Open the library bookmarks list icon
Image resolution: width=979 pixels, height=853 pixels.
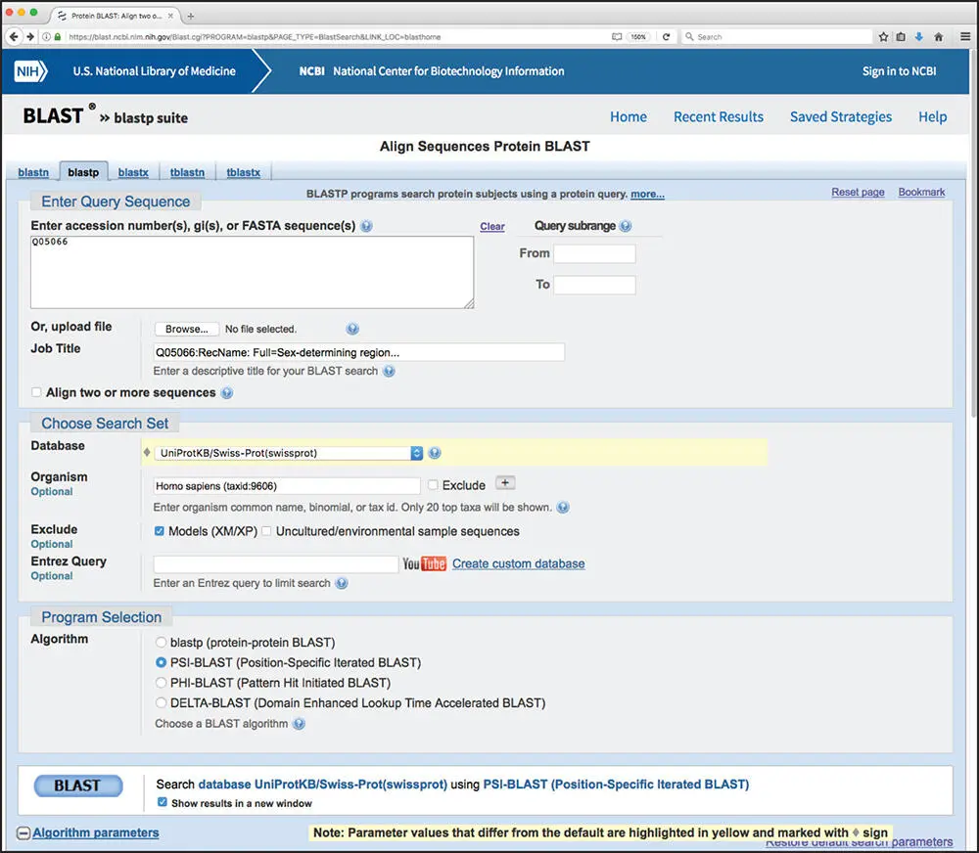[x=901, y=37]
